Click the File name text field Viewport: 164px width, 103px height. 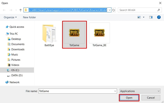coord(78,91)
